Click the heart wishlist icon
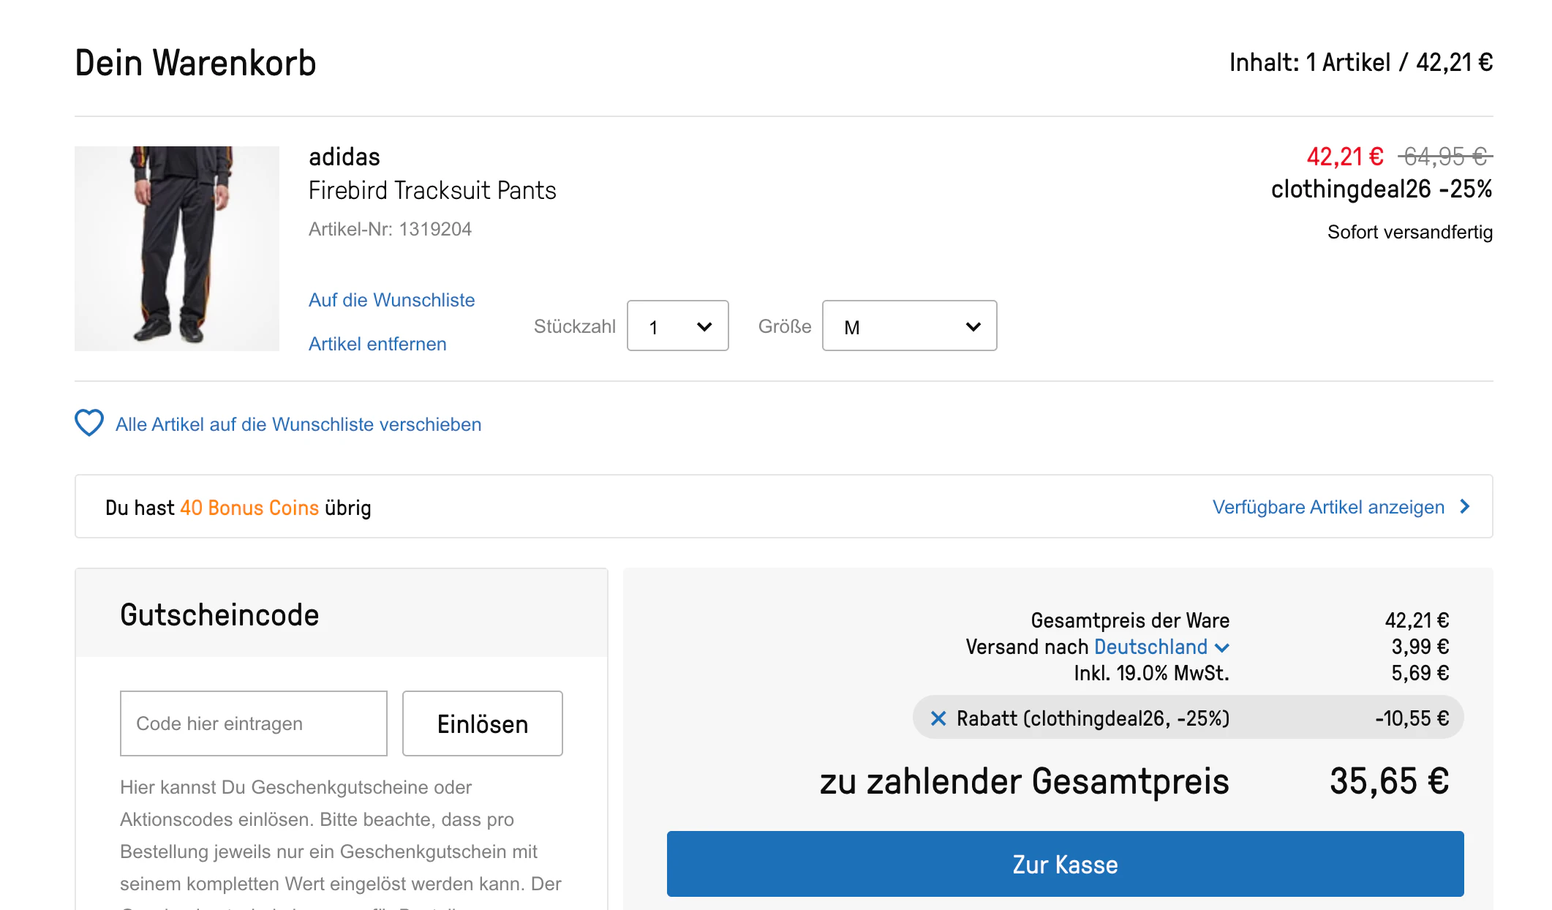The width and height of the screenshot is (1552, 910). [x=89, y=423]
